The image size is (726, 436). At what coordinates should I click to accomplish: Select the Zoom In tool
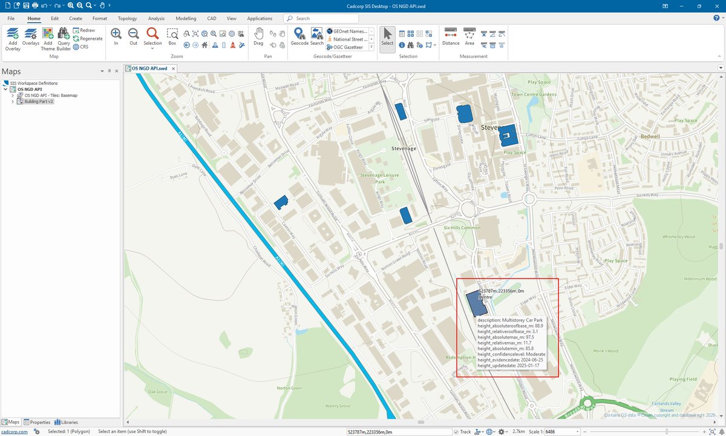(x=115, y=36)
